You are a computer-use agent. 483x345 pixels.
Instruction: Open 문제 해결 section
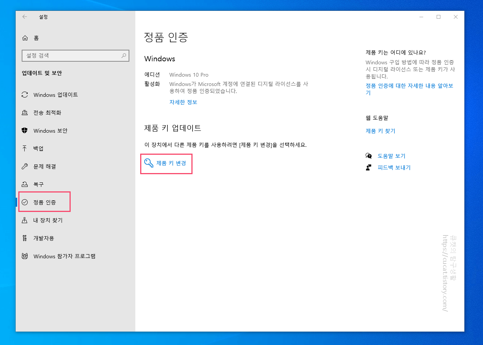(x=76, y=166)
